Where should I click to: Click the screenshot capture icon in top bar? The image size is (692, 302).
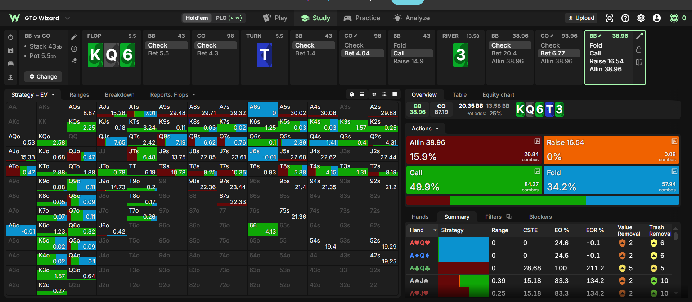tap(610, 18)
